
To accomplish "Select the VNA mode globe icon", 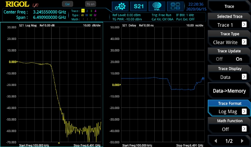I will click(x=157, y=6).
